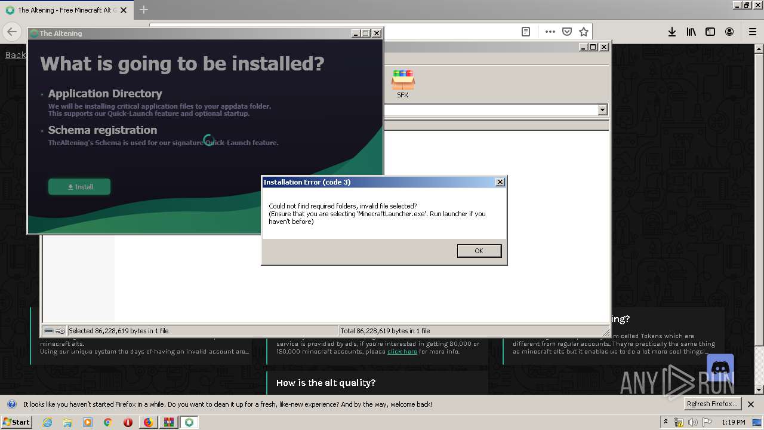The image size is (764, 430).
Task: Click WinRAR status bar key icon
Action: click(x=60, y=331)
